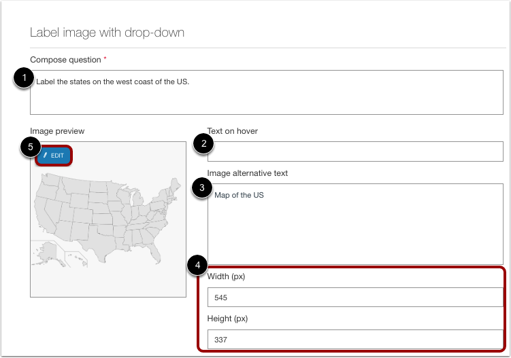Click the numbered callout badge 1
Image resolution: width=511 pixels, height=358 pixels.
click(x=24, y=79)
